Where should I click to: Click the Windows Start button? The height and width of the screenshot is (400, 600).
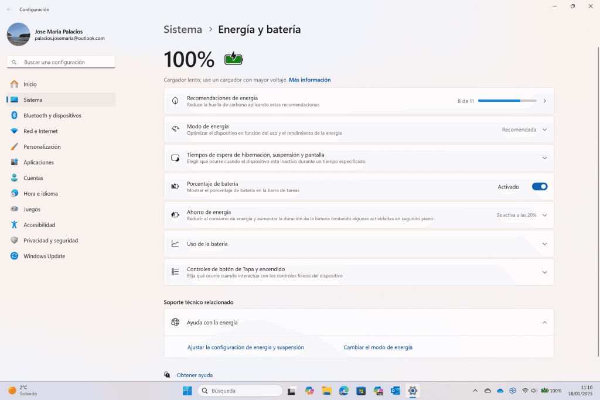point(187,391)
